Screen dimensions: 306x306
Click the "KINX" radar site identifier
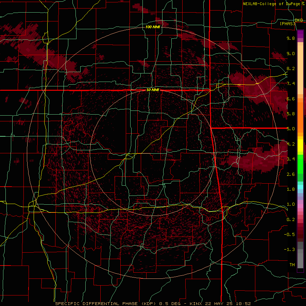(196, 304)
